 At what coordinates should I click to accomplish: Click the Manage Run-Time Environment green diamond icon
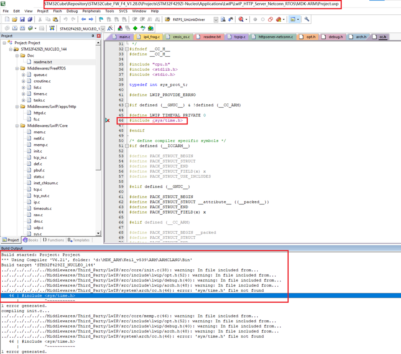click(135, 28)
